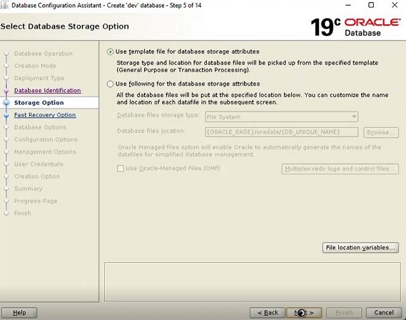Select the Storage Option step
This screenshot has width=406, height=320.
pos(39,103)
